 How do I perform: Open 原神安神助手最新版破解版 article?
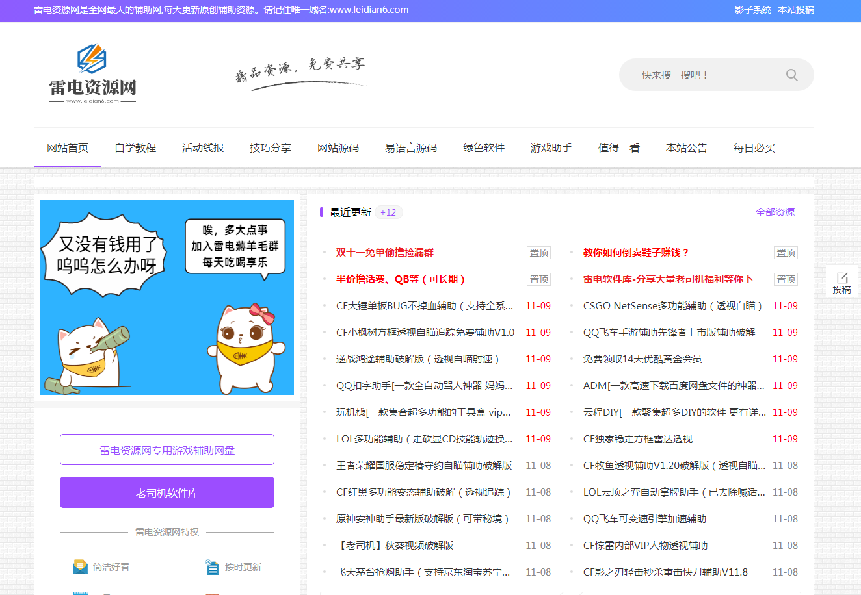pyautogui.click(x=422, y=519)
